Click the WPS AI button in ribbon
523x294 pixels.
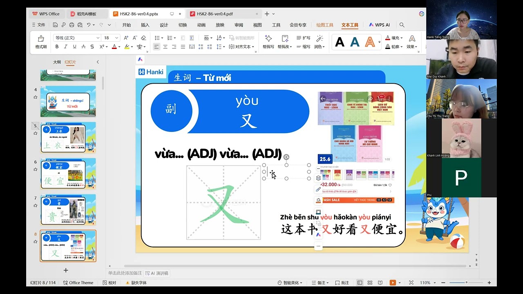pyautogui.click(x=379, y=25)
